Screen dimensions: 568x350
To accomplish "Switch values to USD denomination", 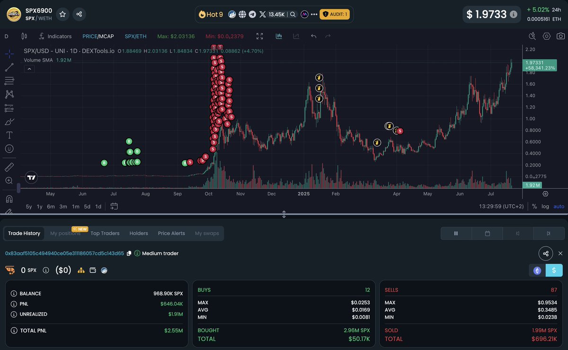I will coord(554,270).
